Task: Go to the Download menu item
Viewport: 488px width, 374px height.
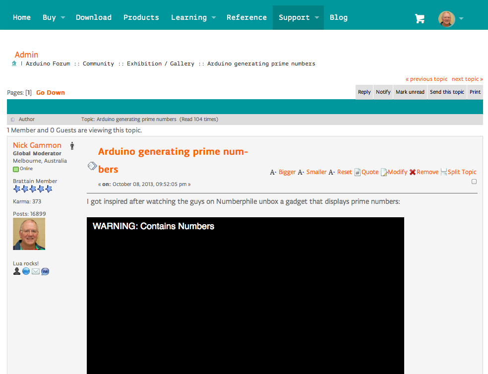Action: coord(93,17)
